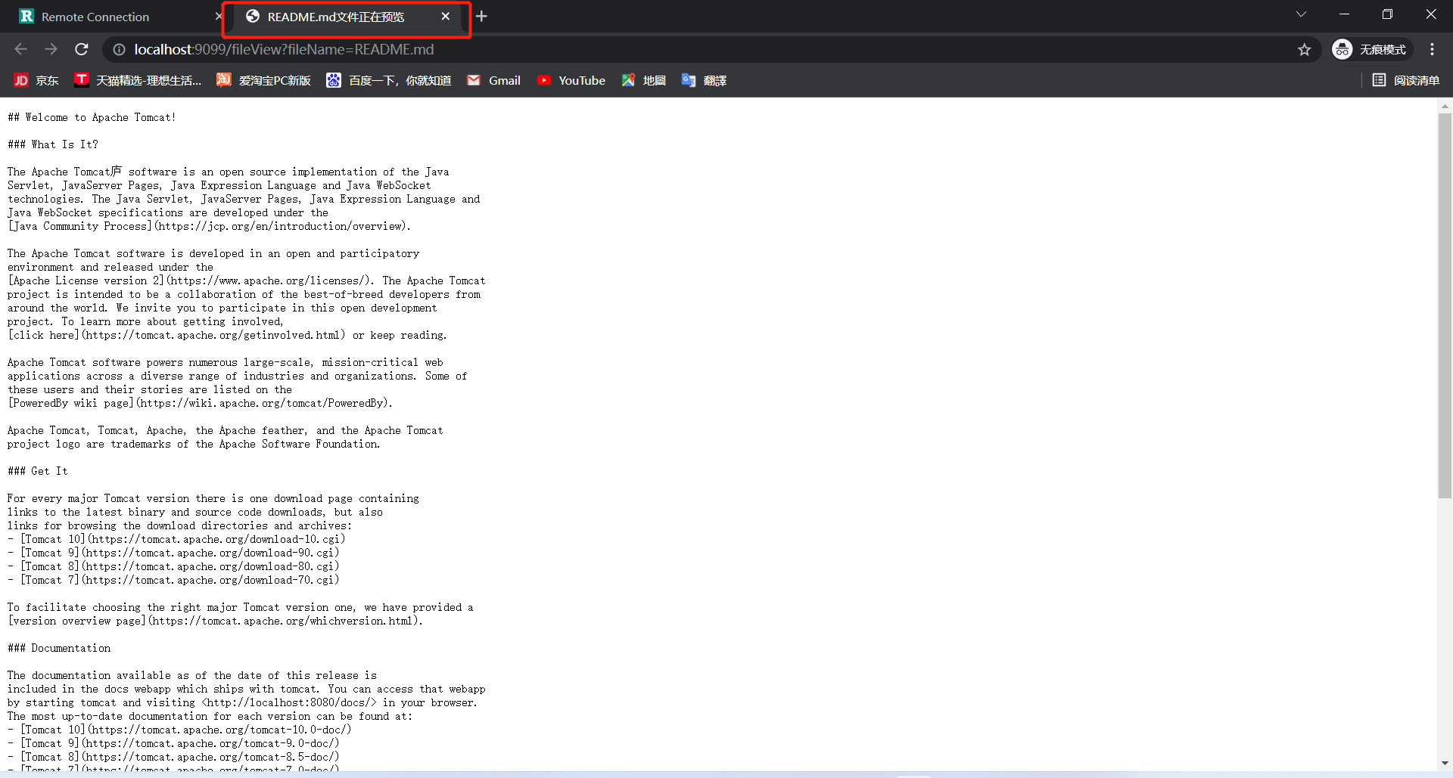This screenshot has height=778, width=1453.
Task: Minimize the browser window
Action: (x=1344, y=14)
